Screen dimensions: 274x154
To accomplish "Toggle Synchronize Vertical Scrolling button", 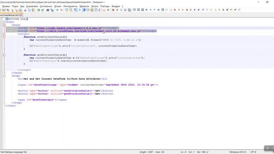I will 66,10.
